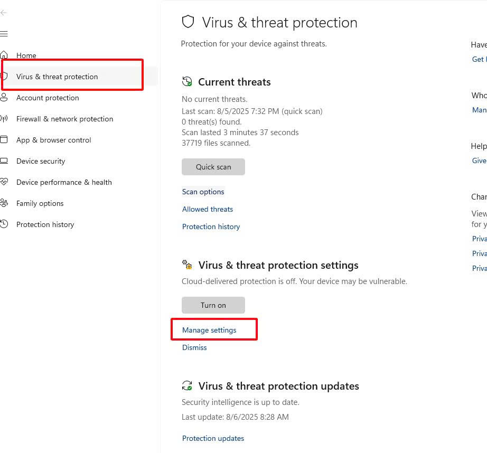
Task: Click the Family options people icon
Action: [4, 203]
